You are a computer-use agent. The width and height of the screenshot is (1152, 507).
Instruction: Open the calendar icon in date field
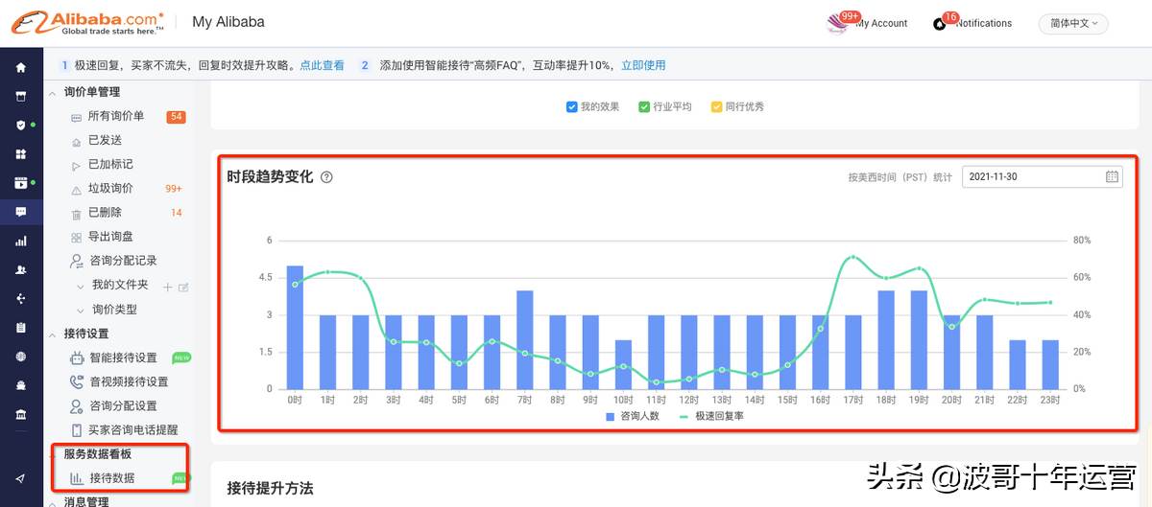click(1112, 176)
